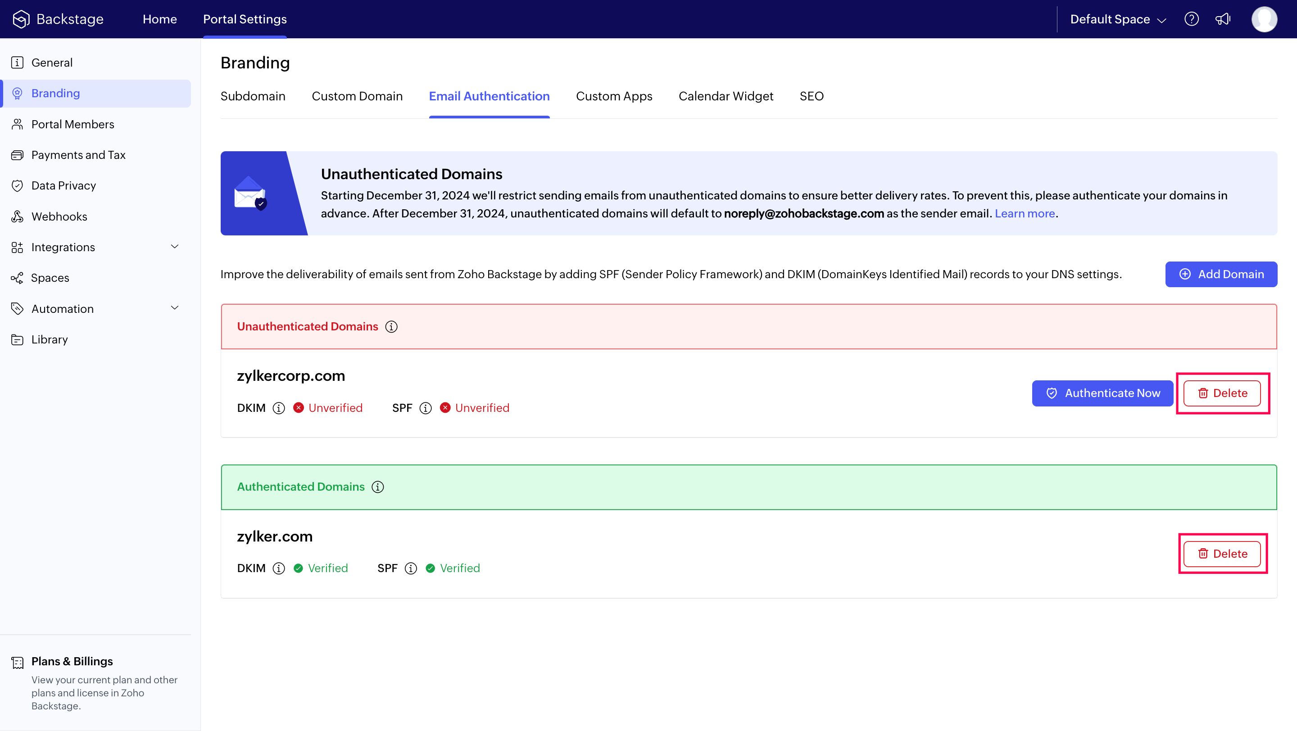
Task: Click red unverified DKIM status icon
Action: [299, 407]
